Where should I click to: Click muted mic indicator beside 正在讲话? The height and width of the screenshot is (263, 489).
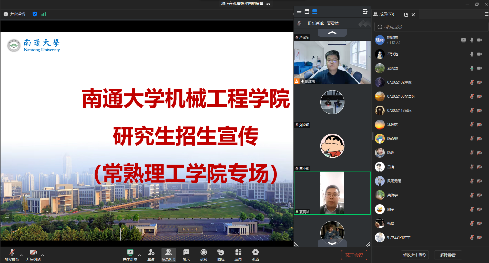[299, 23]
